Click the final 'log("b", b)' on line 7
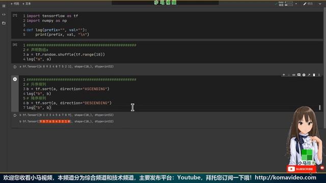The height and width of the screenshot is (183, 326). [39, 107]
